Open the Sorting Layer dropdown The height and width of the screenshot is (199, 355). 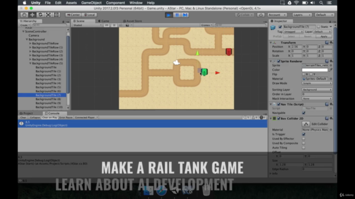pyautogui.click(x=317, y=90)
